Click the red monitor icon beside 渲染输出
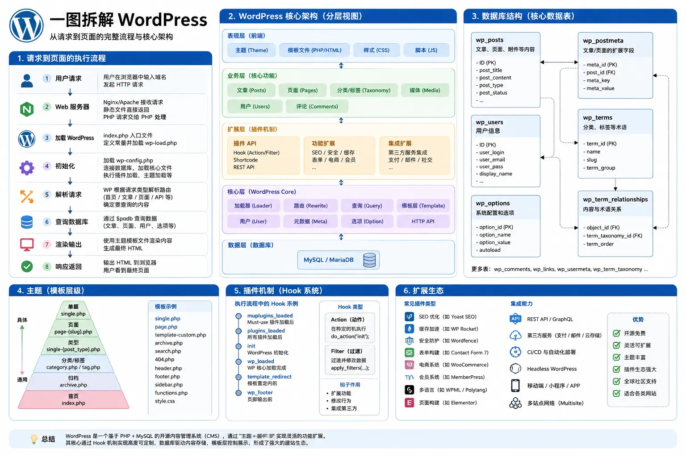This screenshot has height=457, width=686. 27,245
